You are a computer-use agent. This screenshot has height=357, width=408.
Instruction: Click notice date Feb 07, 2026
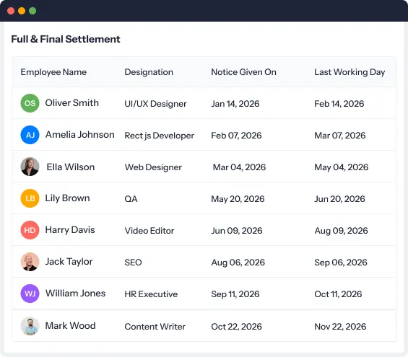point(236,136)
